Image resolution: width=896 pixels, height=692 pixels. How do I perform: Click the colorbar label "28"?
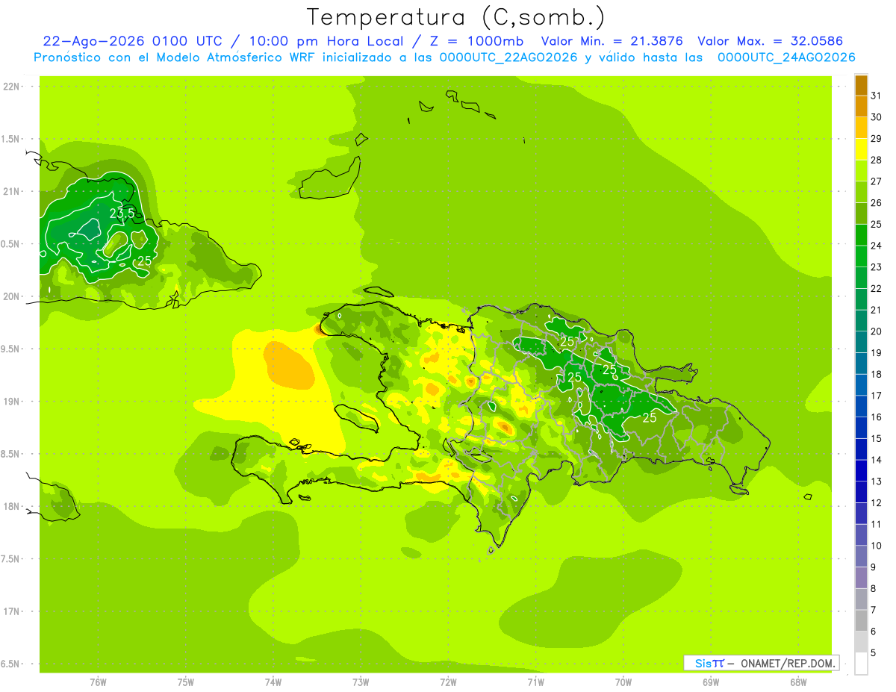[x=877, y=160]
